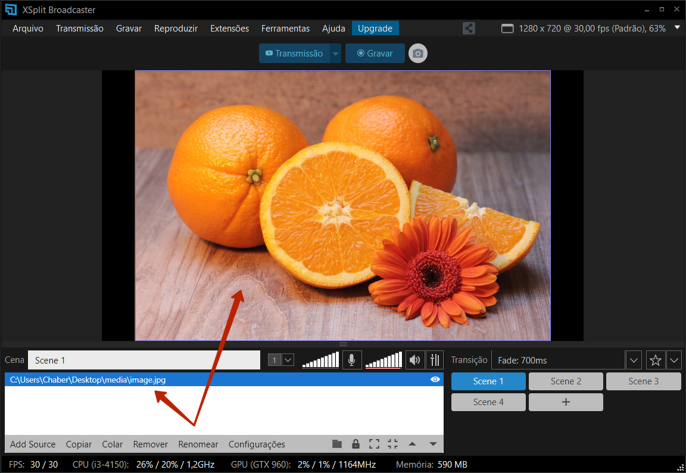Click the star icon next to the transition
This screenshot has height=473, width=686.
coord(655,360)
